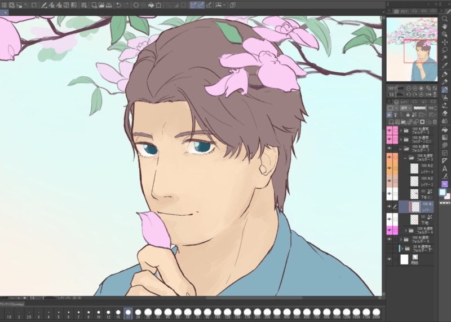The height and width of the screenshot is (322, 451).
Task: Select the Text tool
Action: click(445, 168)
